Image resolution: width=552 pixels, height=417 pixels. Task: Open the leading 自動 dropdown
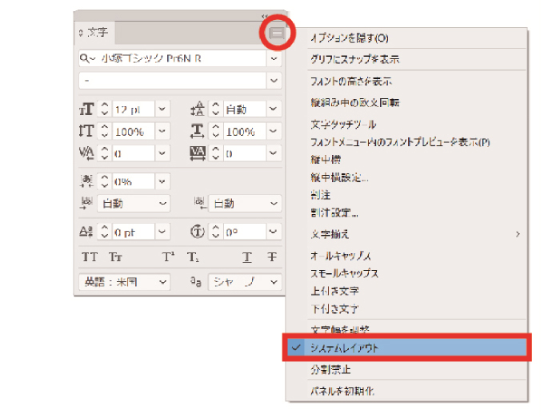point(273,109)
